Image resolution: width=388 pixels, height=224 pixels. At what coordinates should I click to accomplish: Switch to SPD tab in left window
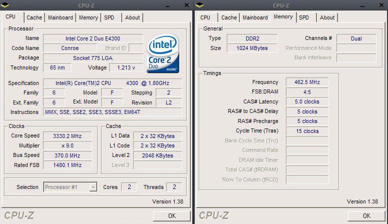click(x=109, y=17)
